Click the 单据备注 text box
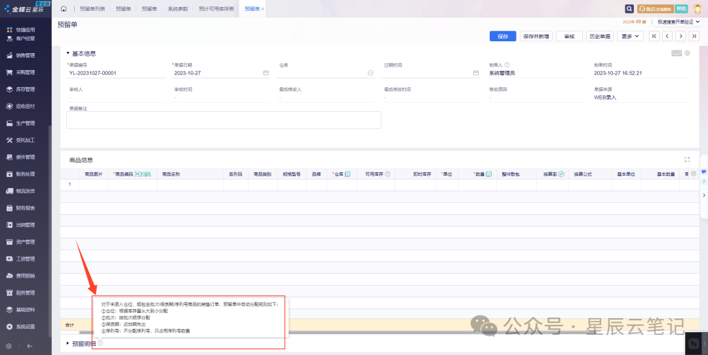The width and height of the screenshot is (708, 355). (x=224, y=120)
